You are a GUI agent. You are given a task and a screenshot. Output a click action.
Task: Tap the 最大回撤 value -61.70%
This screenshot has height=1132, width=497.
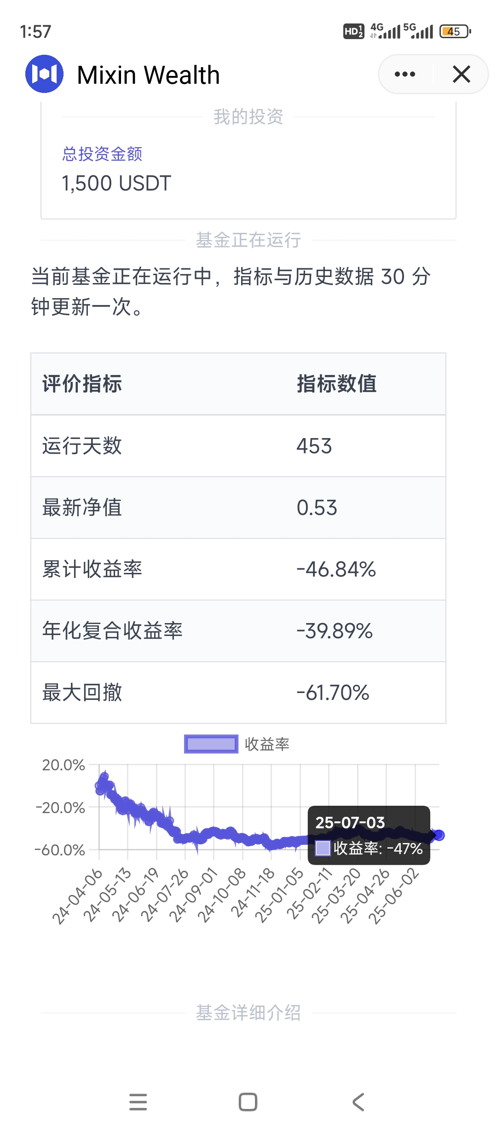333,693
